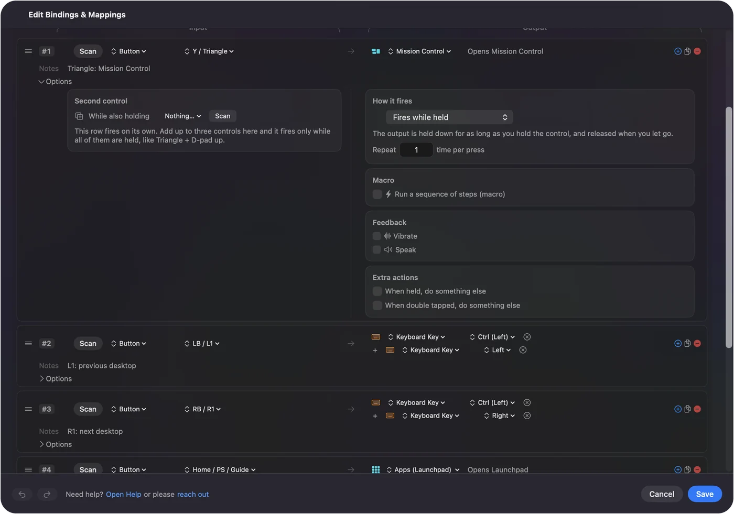The width and height of the screenshot is (734, 514).
Task: Enable When double tapped, do something else
Action: 377,305
